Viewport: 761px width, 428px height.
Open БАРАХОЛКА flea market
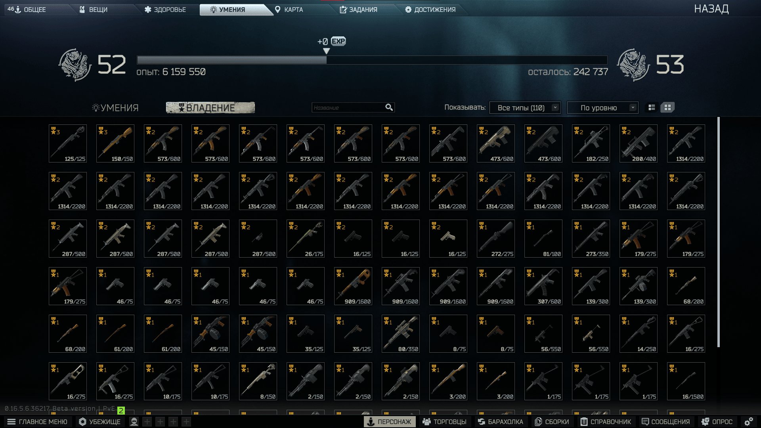pyautogui.click(x=501, y=422)
